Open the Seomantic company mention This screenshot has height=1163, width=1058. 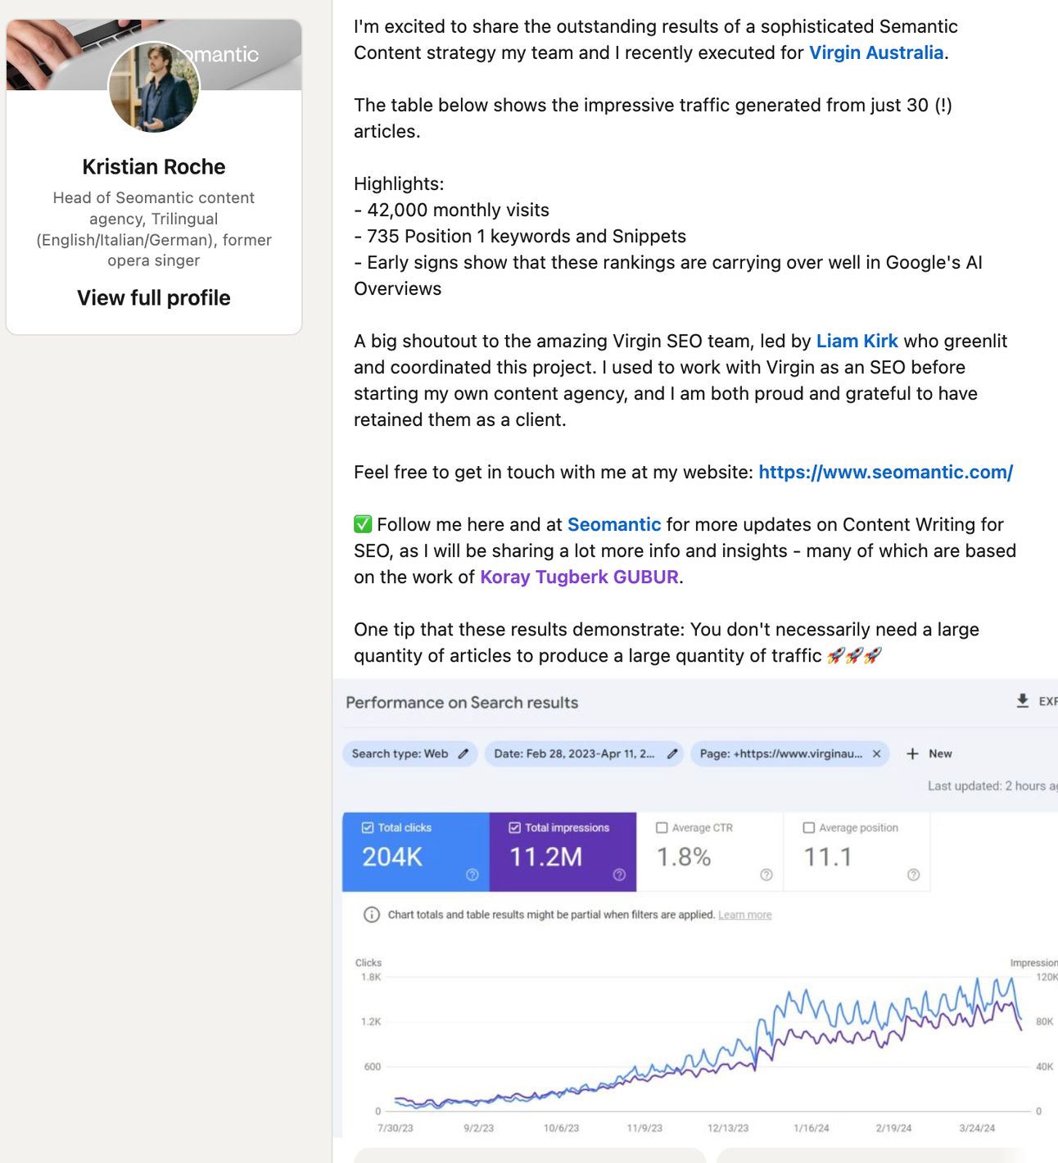click(614, 524)
